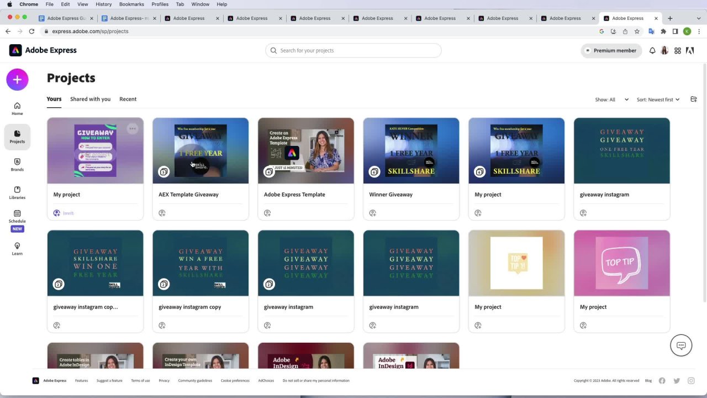This screenshot has height=398, width=707.
Task: Open the Cookie preferences footer link
Action: point(235,380)
